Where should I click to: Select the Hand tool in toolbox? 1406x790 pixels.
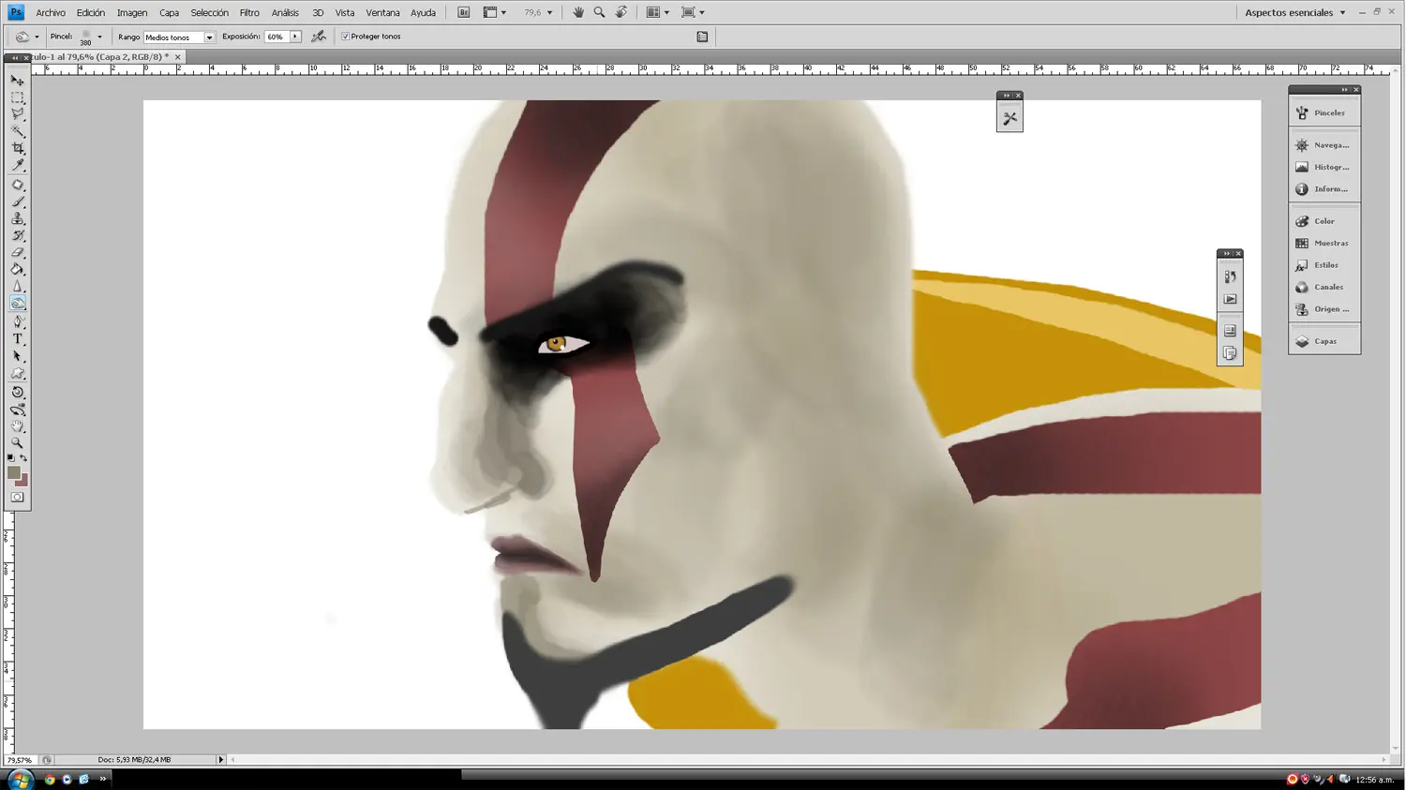(x=17, y=426)
